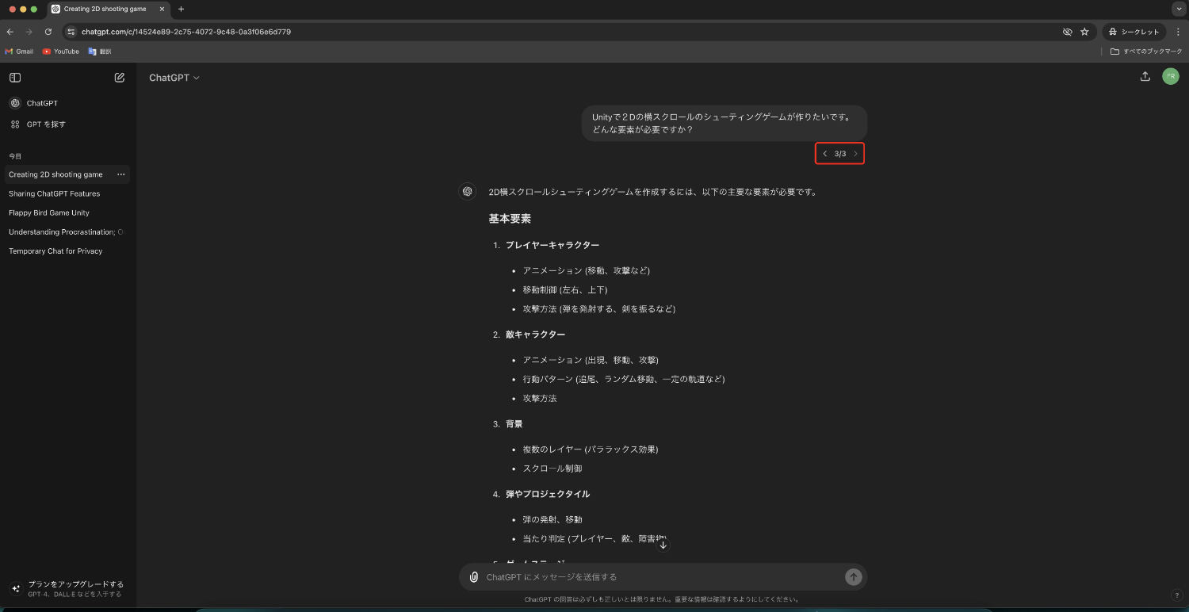
Task: Focus the ChatGPT にメッセージを送信する input box
Action: [x=663, y=577]
